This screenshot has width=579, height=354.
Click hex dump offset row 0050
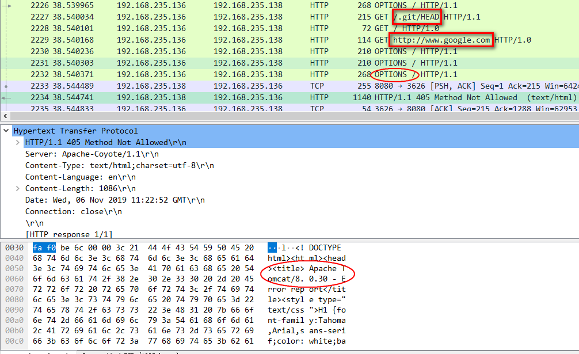click(x=13, y=269)
